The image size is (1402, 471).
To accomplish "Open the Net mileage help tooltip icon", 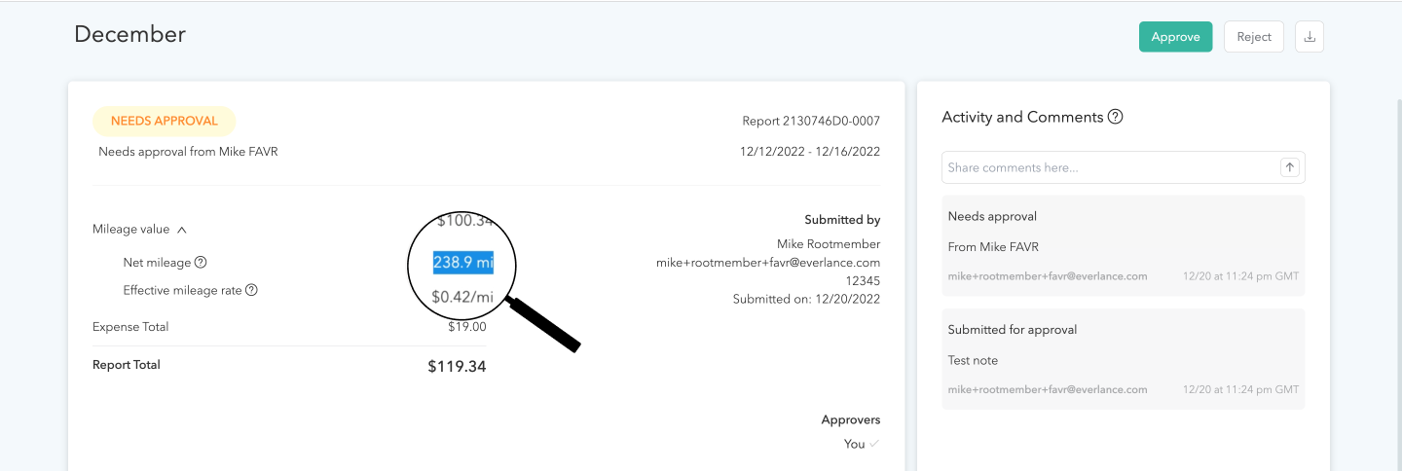I will tap(201, 263).
